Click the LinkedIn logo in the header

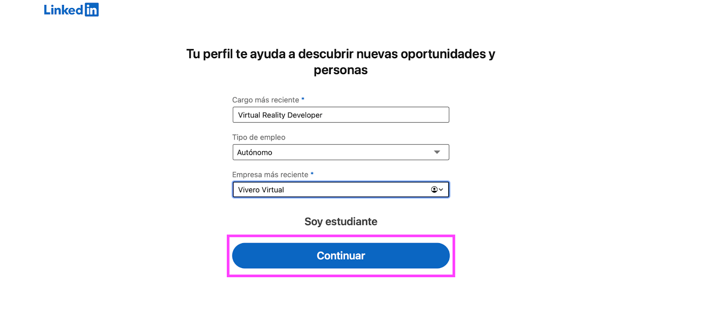tap(71, 10)
